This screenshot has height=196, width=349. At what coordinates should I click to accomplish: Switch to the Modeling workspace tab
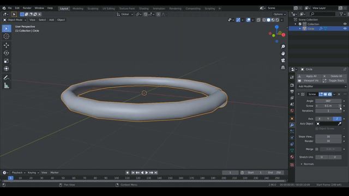point(78,9)
